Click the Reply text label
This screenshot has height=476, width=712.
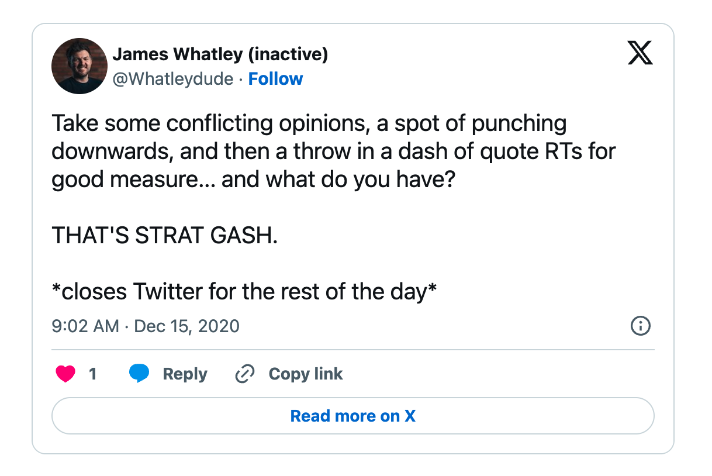click(185, 374)
